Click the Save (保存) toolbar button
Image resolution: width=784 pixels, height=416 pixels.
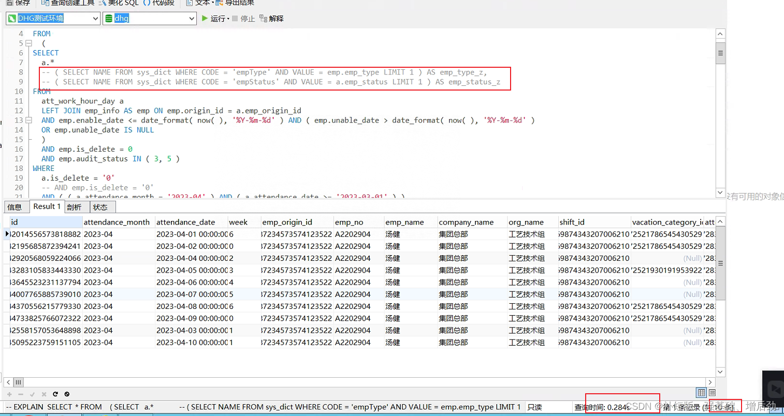(19, 3)
